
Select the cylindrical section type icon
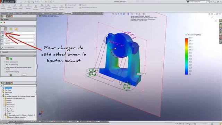click(11, 29)
